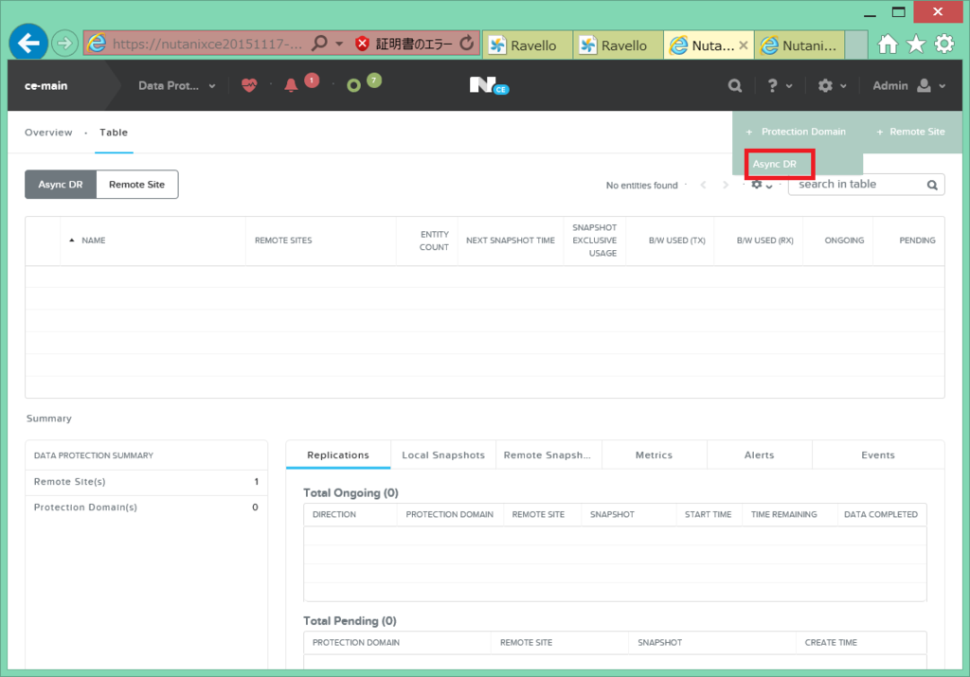The height and width of the screenshot is (677, 970).
Task: Choose Async DR from the dropdown menu
Action: click(775, 164)
